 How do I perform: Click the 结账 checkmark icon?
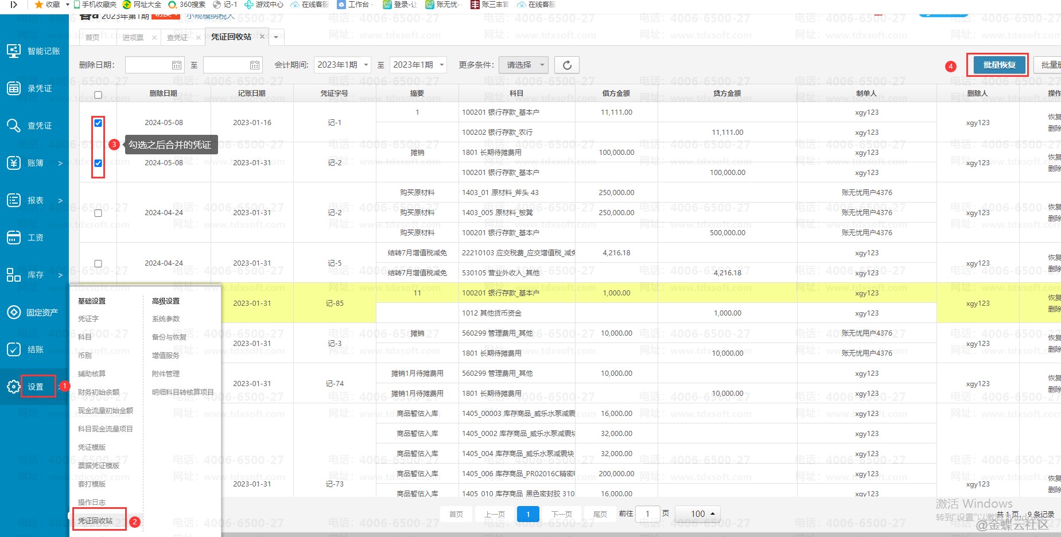(x=14, y=349)
